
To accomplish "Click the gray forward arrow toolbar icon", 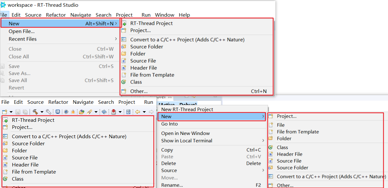I will [x=151, y=112].
